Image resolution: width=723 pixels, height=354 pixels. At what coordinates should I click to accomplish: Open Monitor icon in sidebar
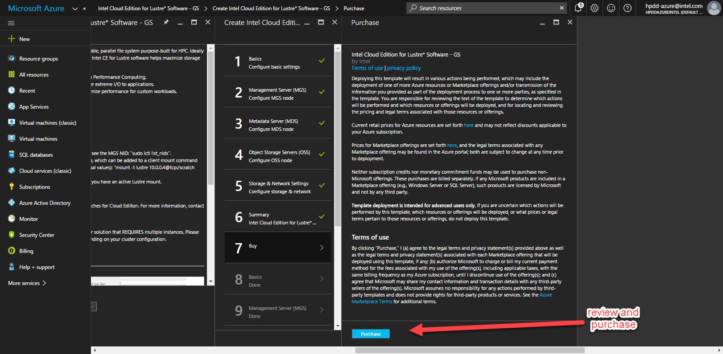tap(12, 219)
